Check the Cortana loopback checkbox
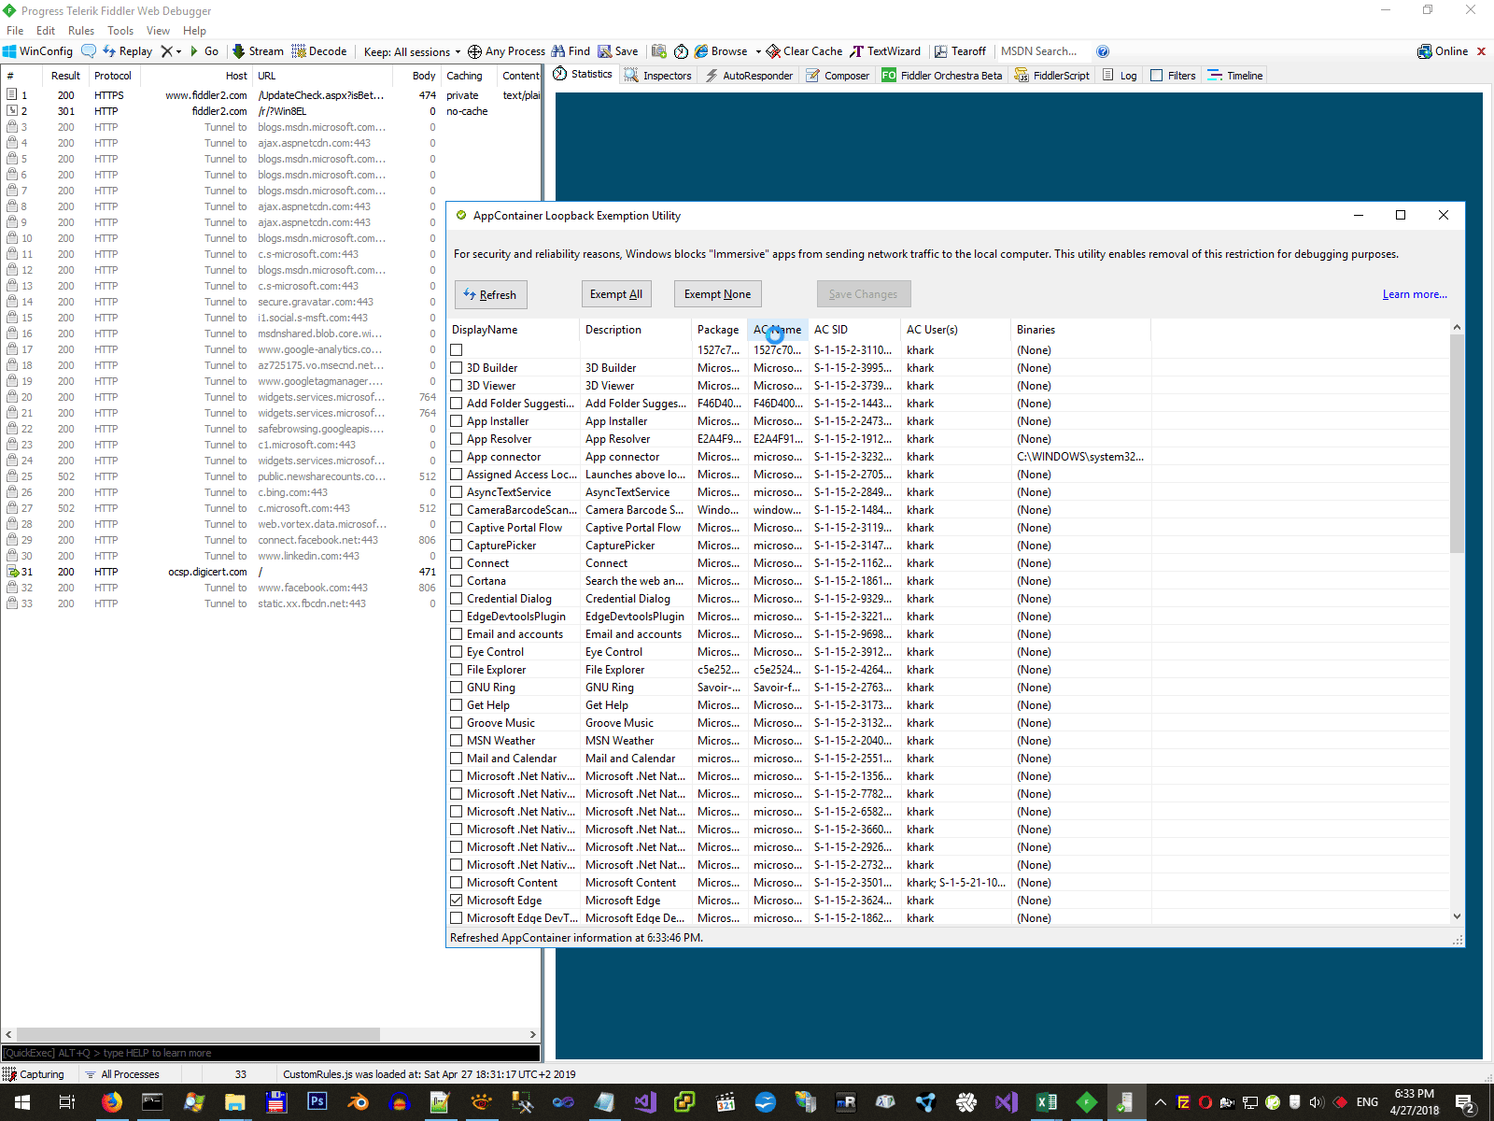The image size is (1494, 1121). [457, 581]
